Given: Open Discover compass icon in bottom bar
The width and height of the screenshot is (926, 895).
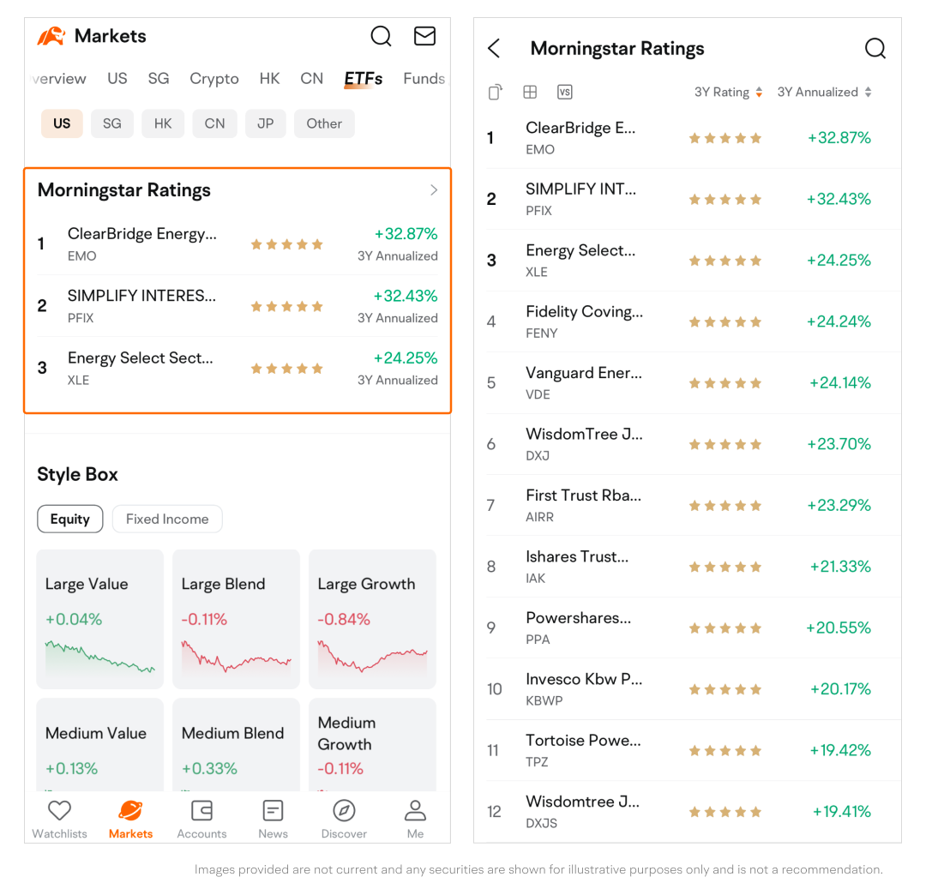Looking at the screenshot, I should click(x=344, y=811).
